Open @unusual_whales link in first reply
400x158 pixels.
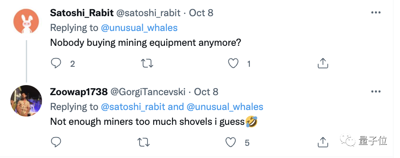139,28
